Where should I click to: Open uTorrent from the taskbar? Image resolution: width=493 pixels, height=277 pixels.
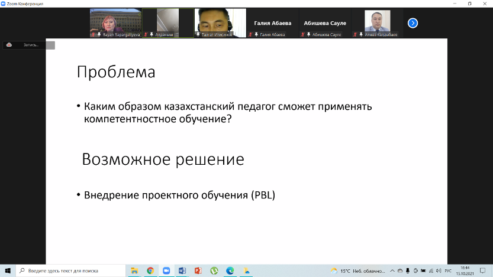tap(214, 271)
